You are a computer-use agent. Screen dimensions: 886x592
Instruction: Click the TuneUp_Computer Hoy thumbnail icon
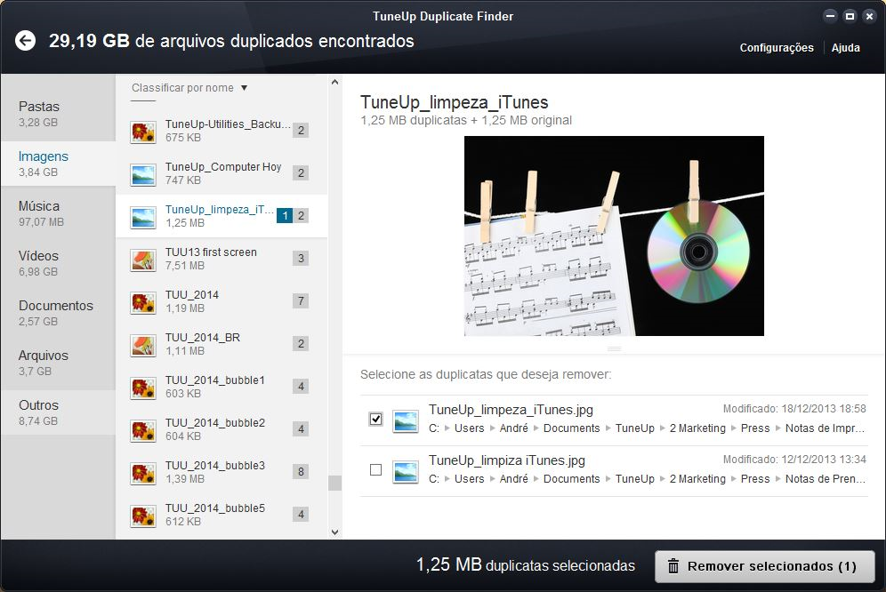tap(143, 174)
